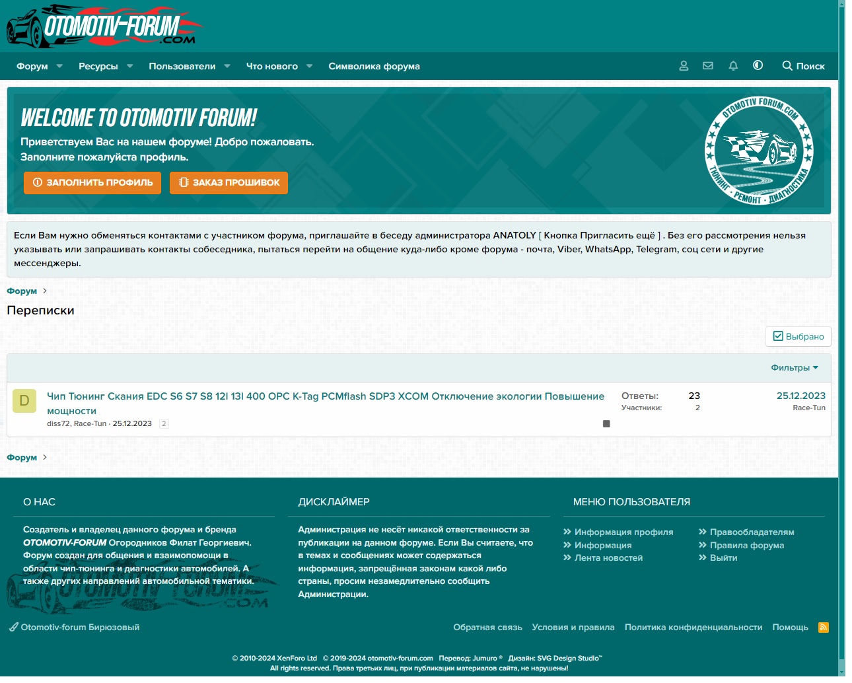852x683 pixels.
Task: Open the conversations envelope icon
Action: [x=708, y=66]
